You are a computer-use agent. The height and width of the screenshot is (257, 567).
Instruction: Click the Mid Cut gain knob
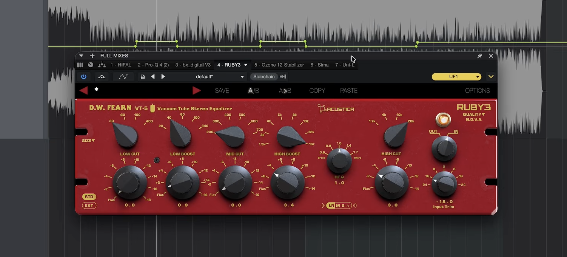tap(235, 183)
